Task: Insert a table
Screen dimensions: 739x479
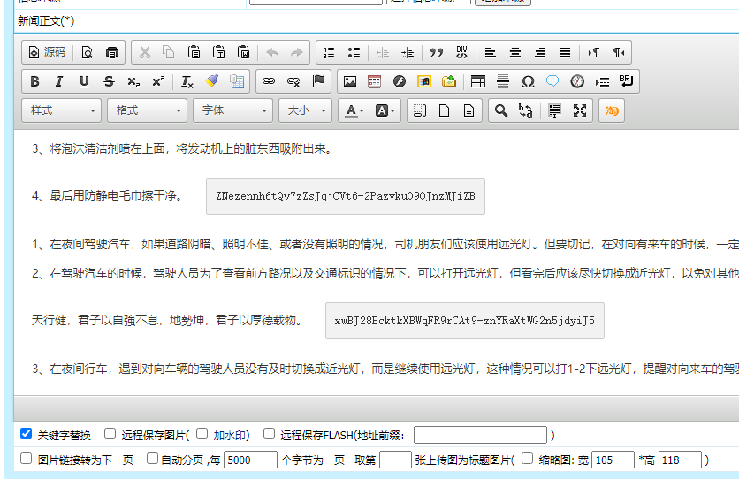Action: point(478,81)
